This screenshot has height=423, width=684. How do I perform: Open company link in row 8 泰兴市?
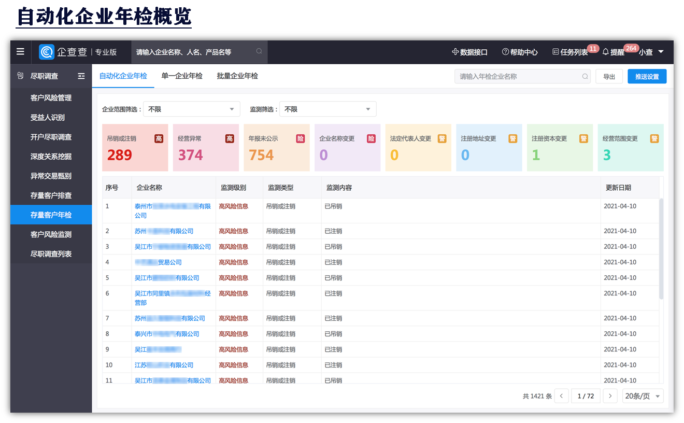click(x=167, y=334)
